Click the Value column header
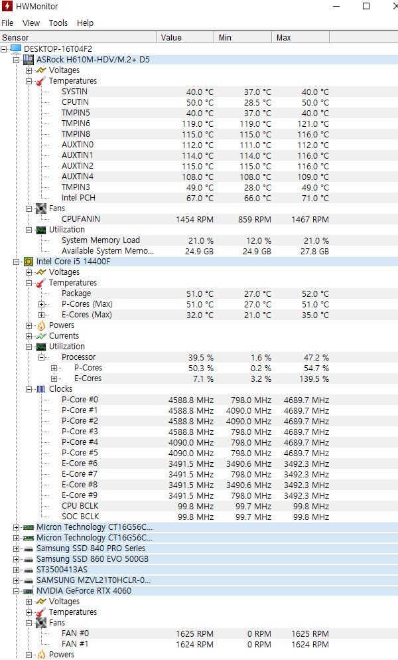The image size is (398, 660). point(186,37)
